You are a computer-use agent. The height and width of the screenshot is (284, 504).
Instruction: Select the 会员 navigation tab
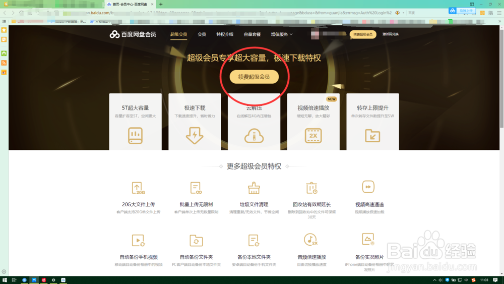(x=202, y=34)
